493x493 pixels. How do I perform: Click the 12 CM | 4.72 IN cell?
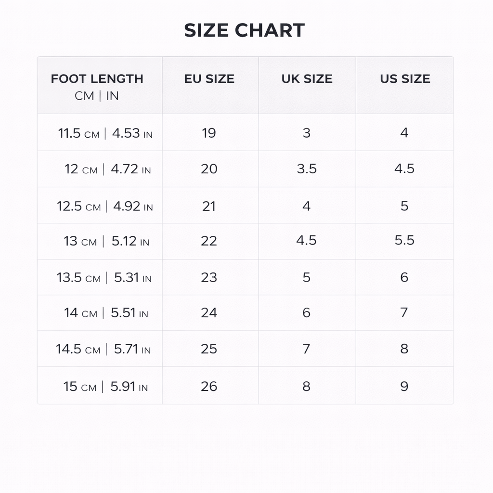tap(100, 169)
